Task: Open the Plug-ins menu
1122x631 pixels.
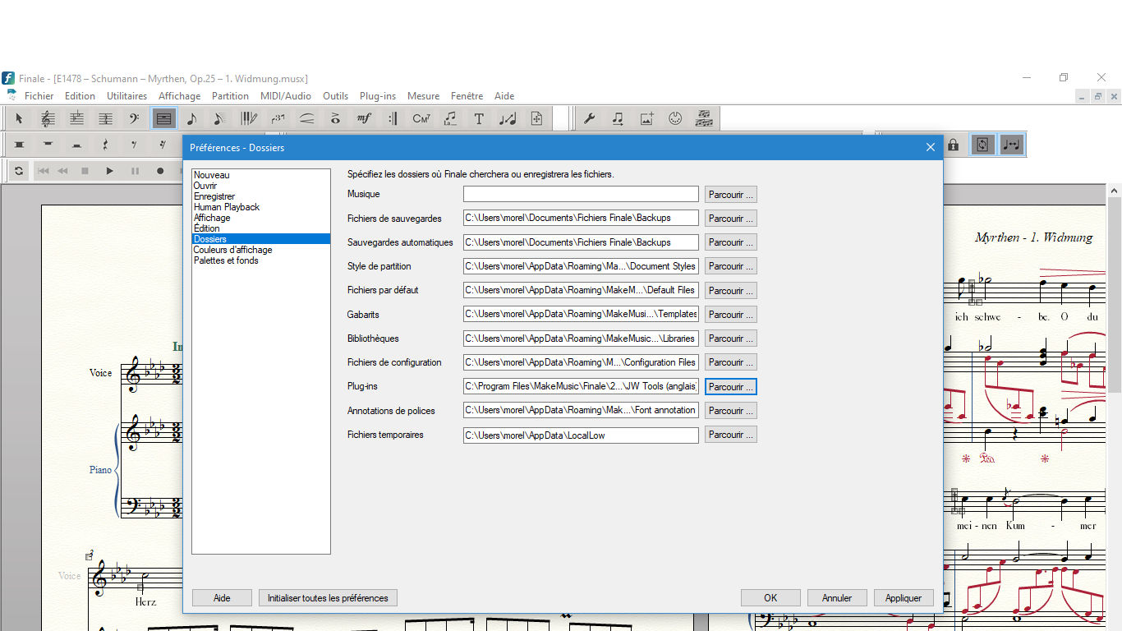Action: [x=377, y=96]
